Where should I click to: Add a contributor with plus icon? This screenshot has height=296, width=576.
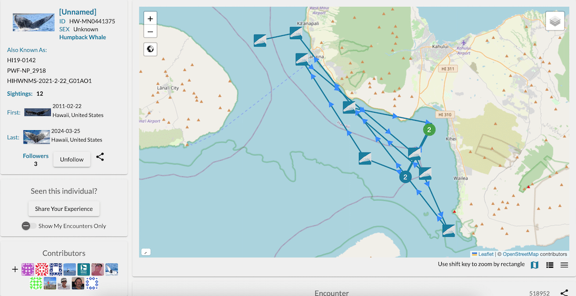pyautogui.click(x=15, y=269)
